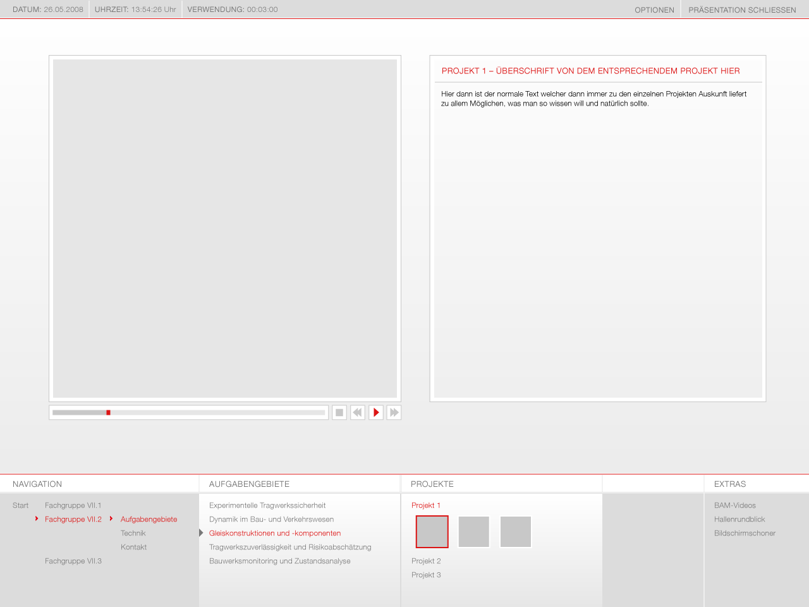Click the fast-forward button
Screen dimensions: 809x607
tap(394, 412)
